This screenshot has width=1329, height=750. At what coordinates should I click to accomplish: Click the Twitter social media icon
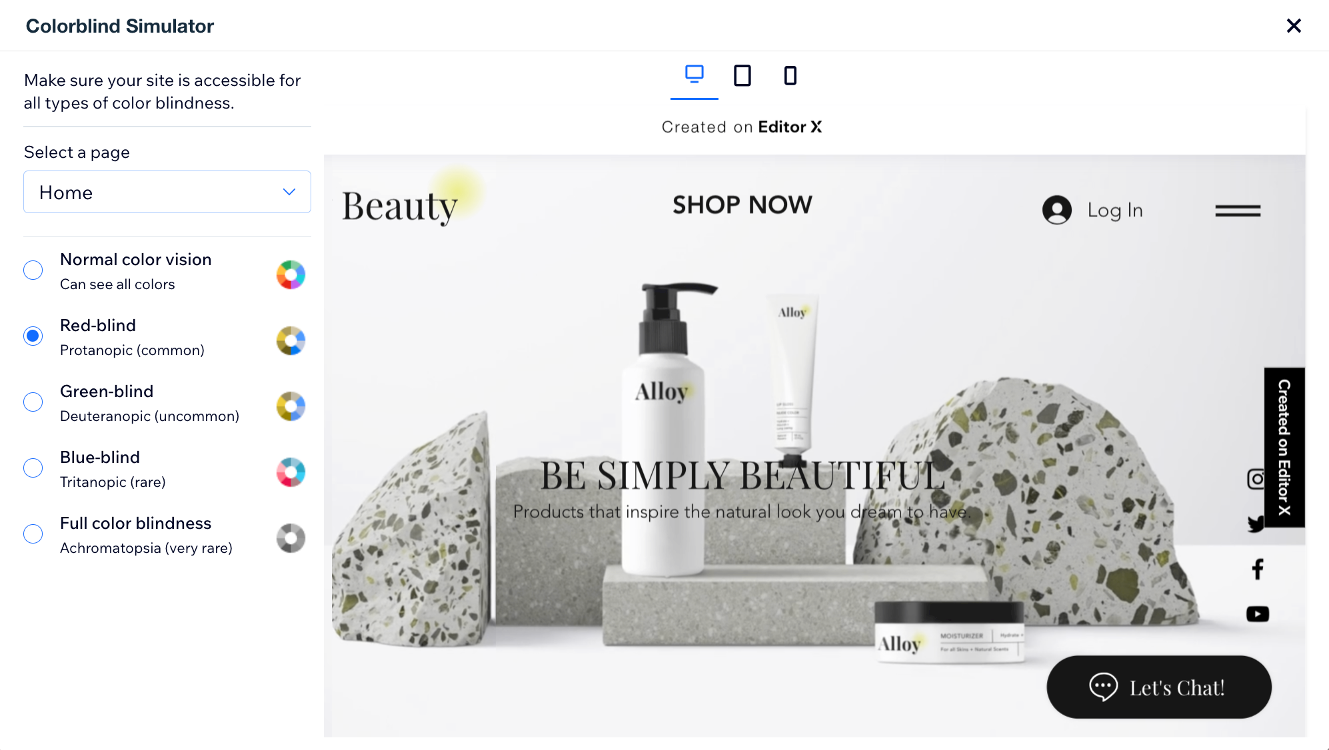(x=1257, y=525)
